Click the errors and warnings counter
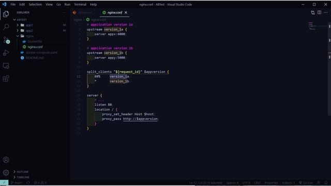Image resolution: width=331 pixels, height=186 pixels. 40,183
